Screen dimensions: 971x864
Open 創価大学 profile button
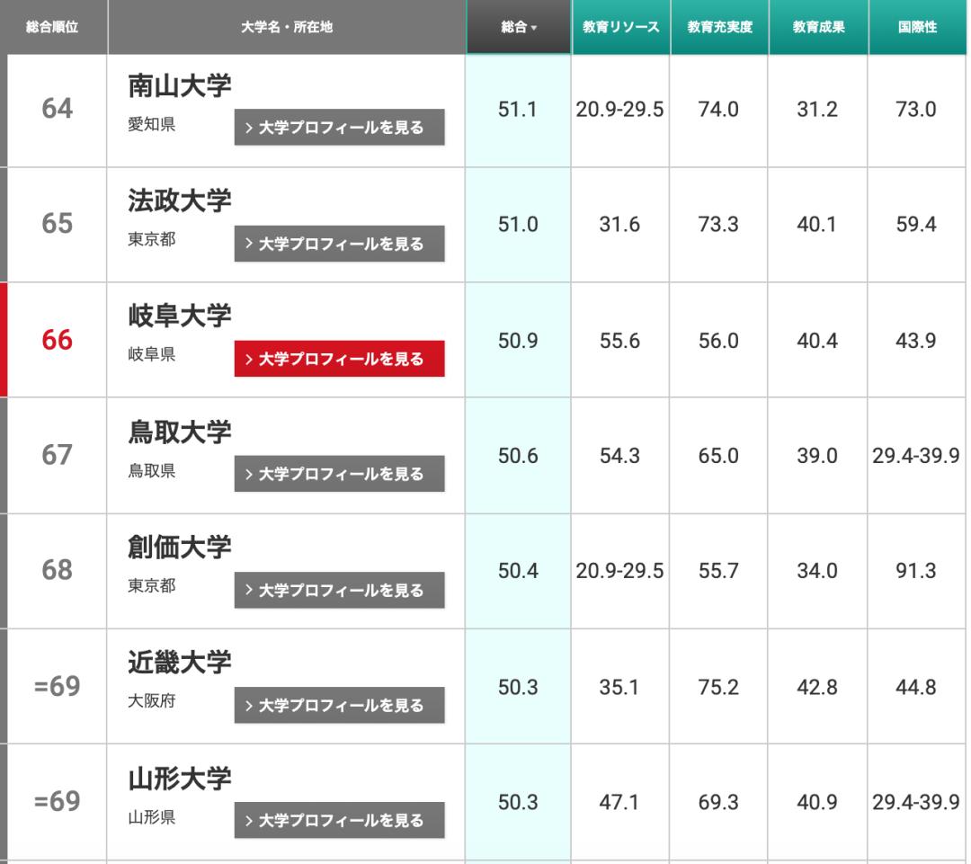339,590
